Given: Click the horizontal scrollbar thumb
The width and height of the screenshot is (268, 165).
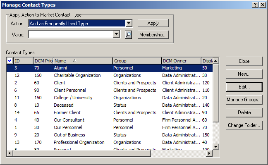Looking at the screenshot, I should 82,153.
